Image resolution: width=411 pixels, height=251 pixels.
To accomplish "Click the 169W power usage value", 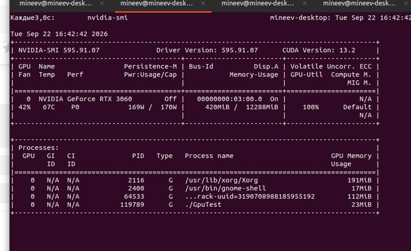I will [x=136, y=107].
